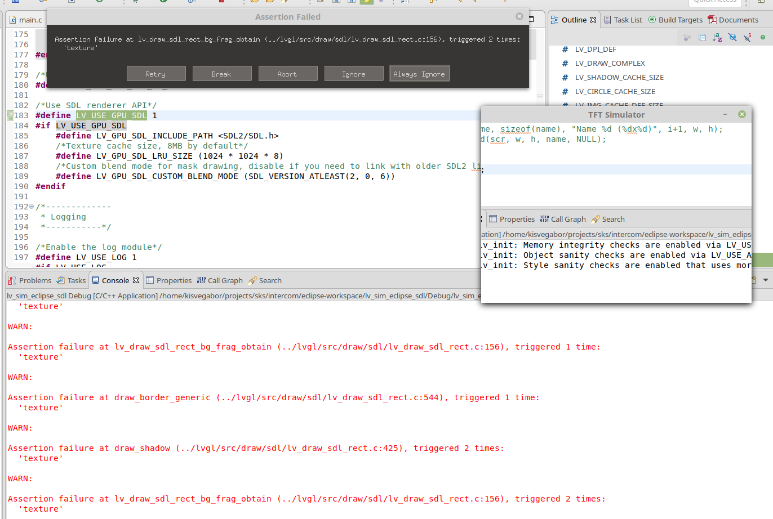Collapse all items in the Outline view
Screen dimensions: 773x519
702,37
